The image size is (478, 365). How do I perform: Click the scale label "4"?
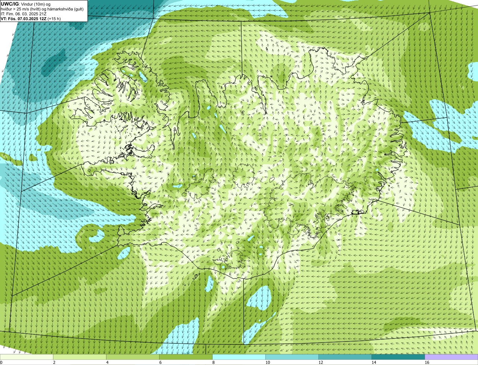tap(107, 362)
